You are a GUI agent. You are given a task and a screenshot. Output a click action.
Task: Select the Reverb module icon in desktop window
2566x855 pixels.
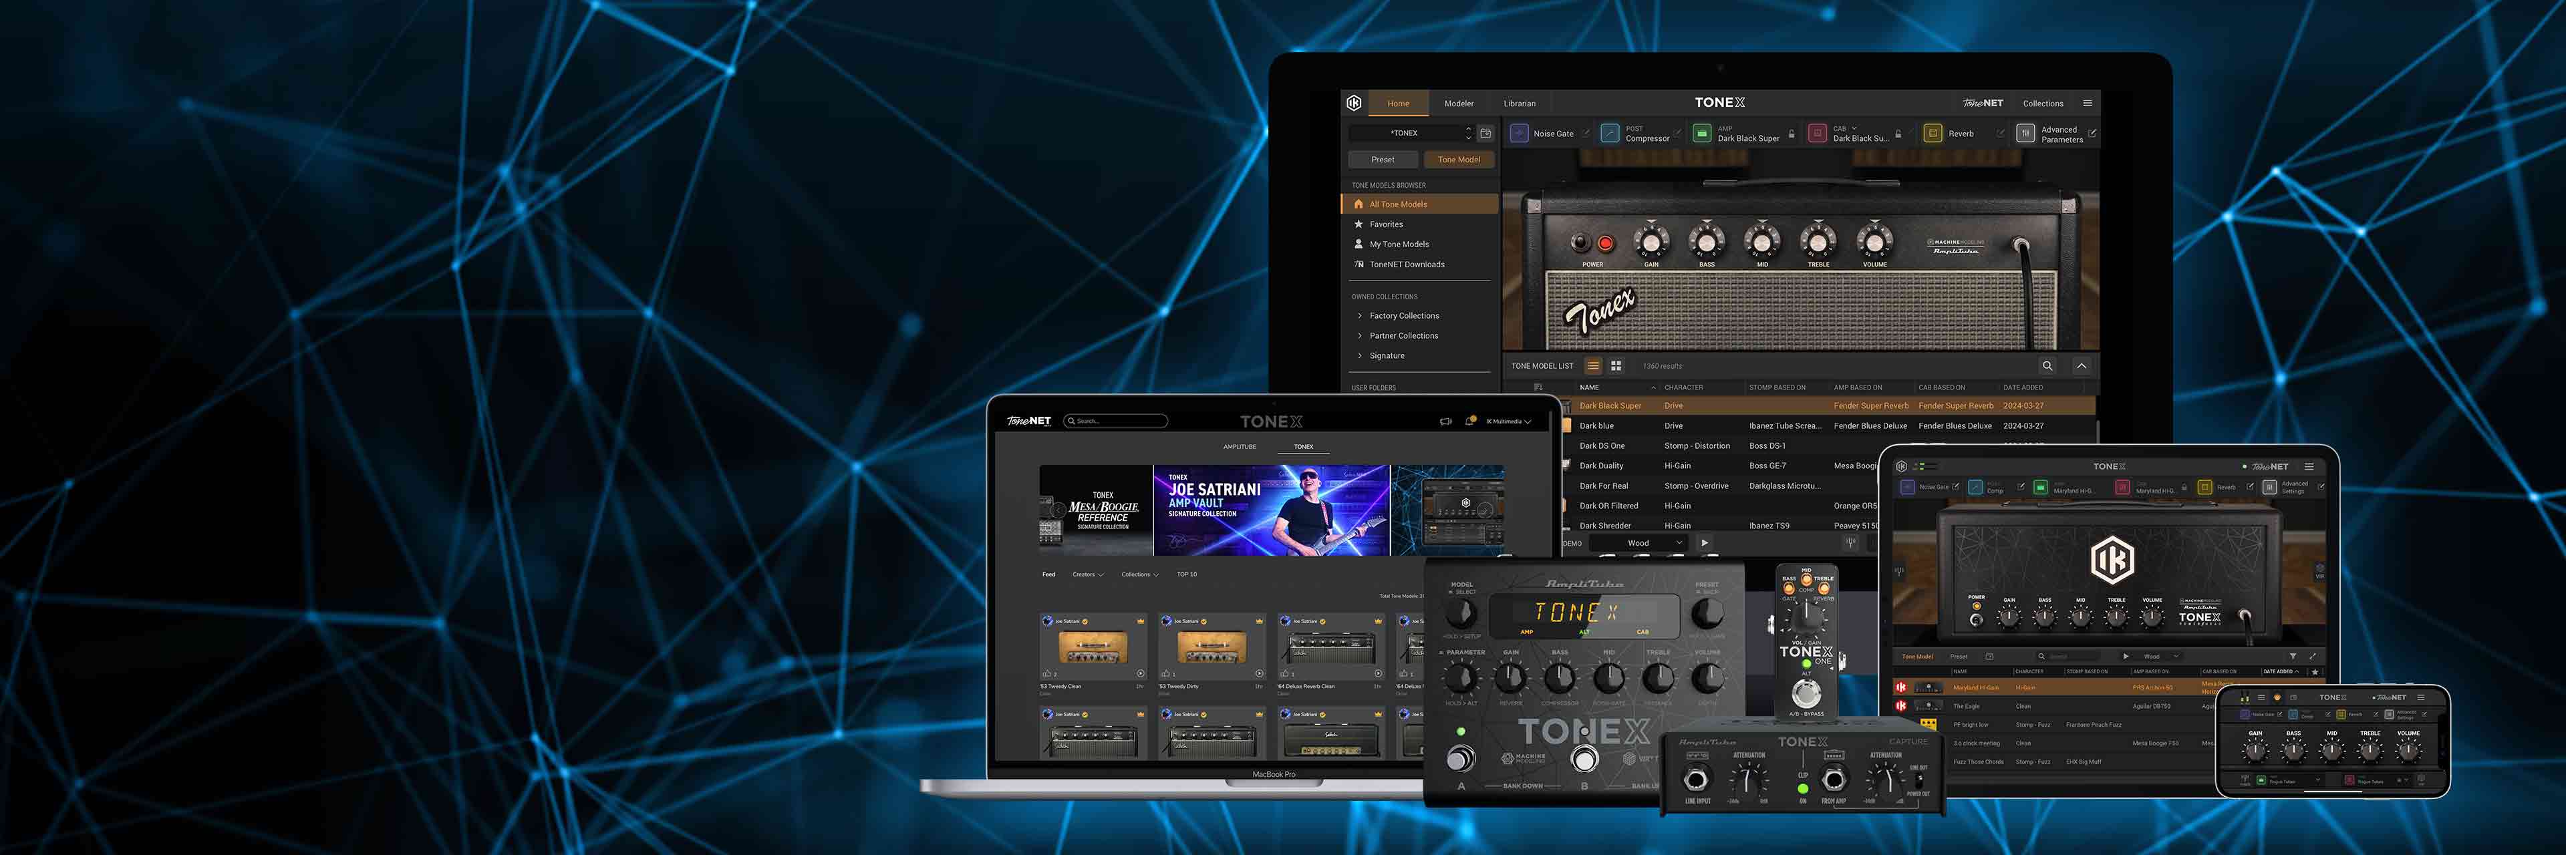click(1933, 132)
